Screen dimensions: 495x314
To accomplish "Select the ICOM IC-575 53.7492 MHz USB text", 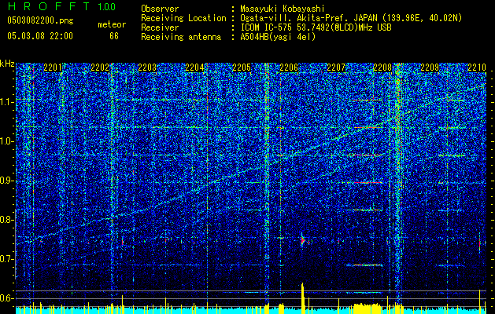I will click(316, 27).
